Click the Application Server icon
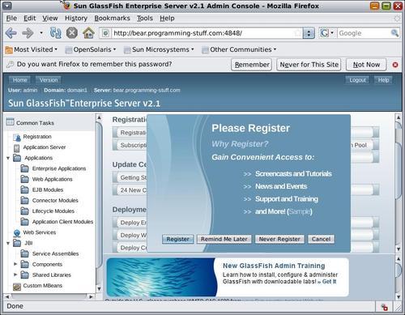This screenshot has height=315, width=405. coord(17,148)
